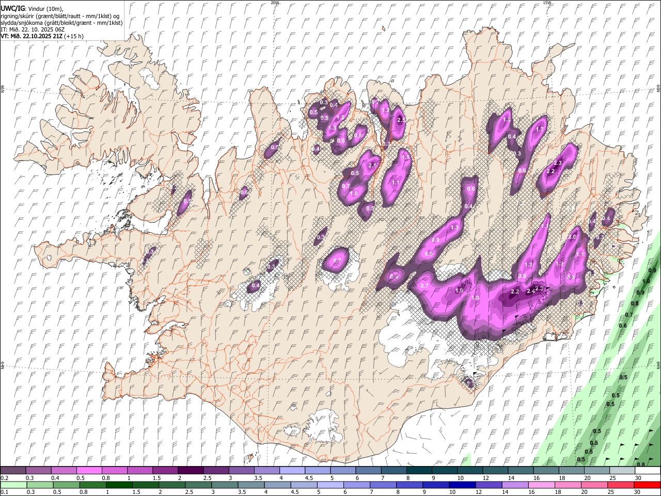Select the darkest purple swatch labeled 2
The height and width of the screenshot is (496, 661).
click(191, 471)
